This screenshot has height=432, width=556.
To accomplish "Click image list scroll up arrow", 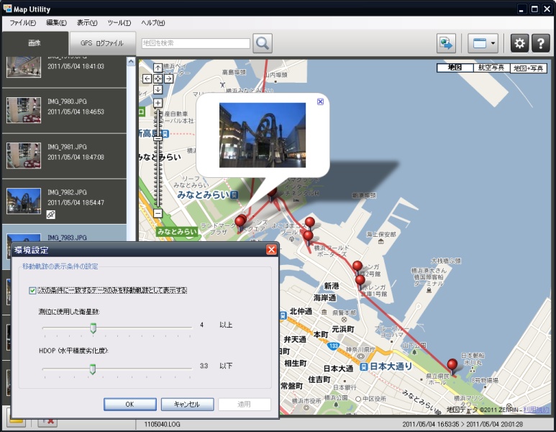I will point(131,61).
